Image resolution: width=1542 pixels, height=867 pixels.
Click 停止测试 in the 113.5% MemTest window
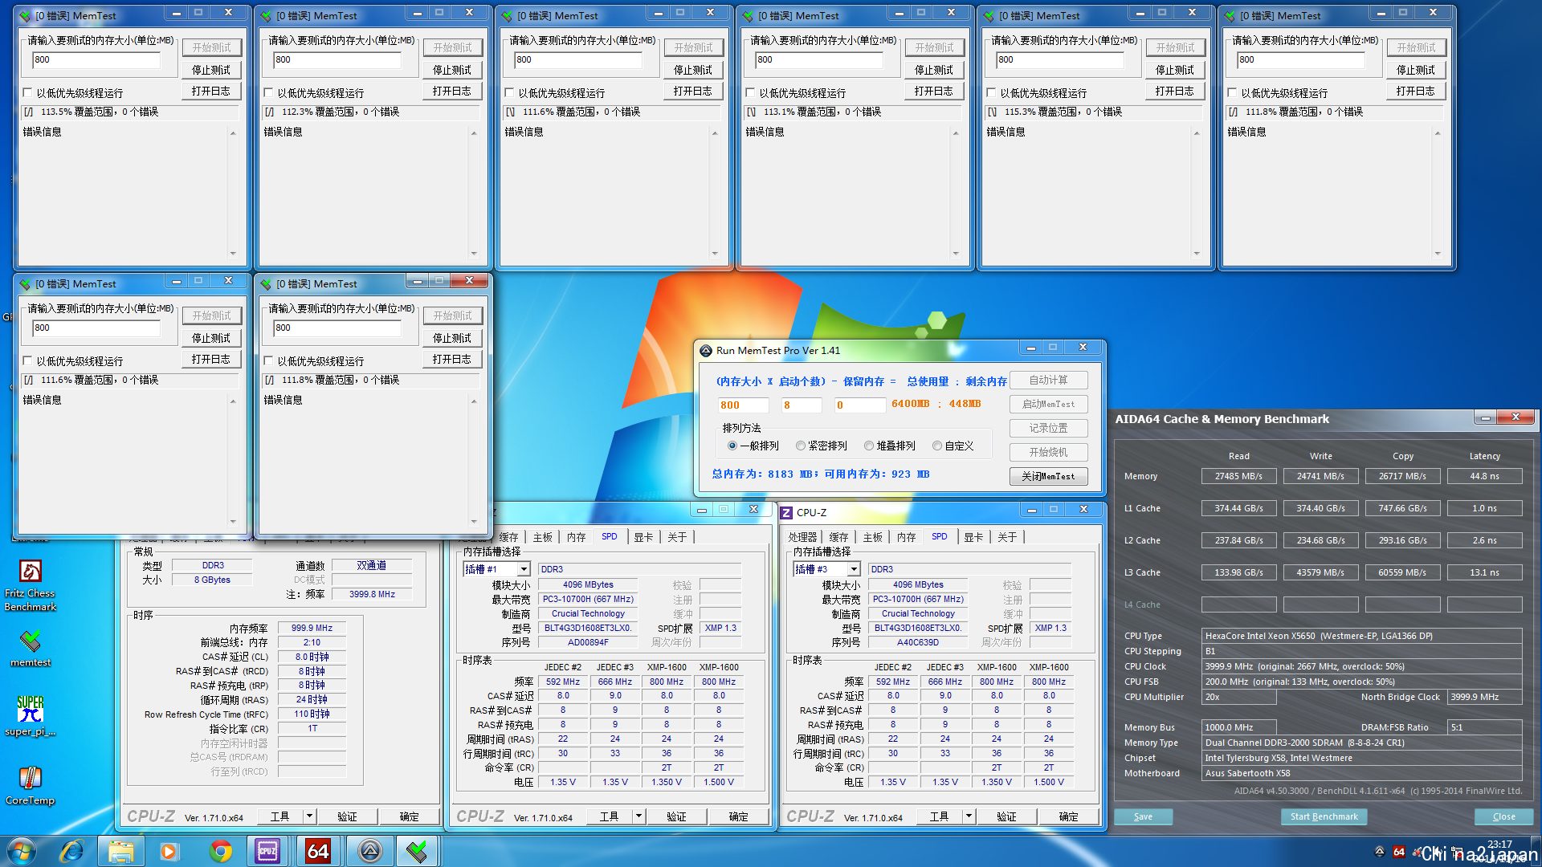(x=211, y=70)
